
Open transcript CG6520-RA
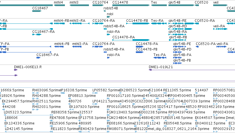205,21
